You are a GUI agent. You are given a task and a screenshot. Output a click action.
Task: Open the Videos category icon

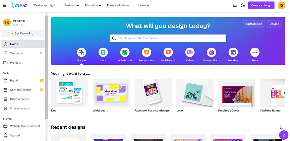click(190, 52)
